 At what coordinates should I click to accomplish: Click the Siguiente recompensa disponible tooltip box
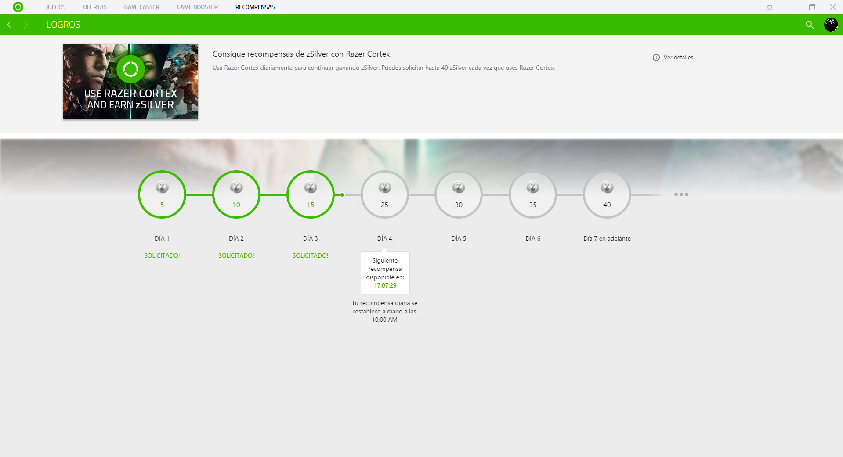tap(385, 273)
